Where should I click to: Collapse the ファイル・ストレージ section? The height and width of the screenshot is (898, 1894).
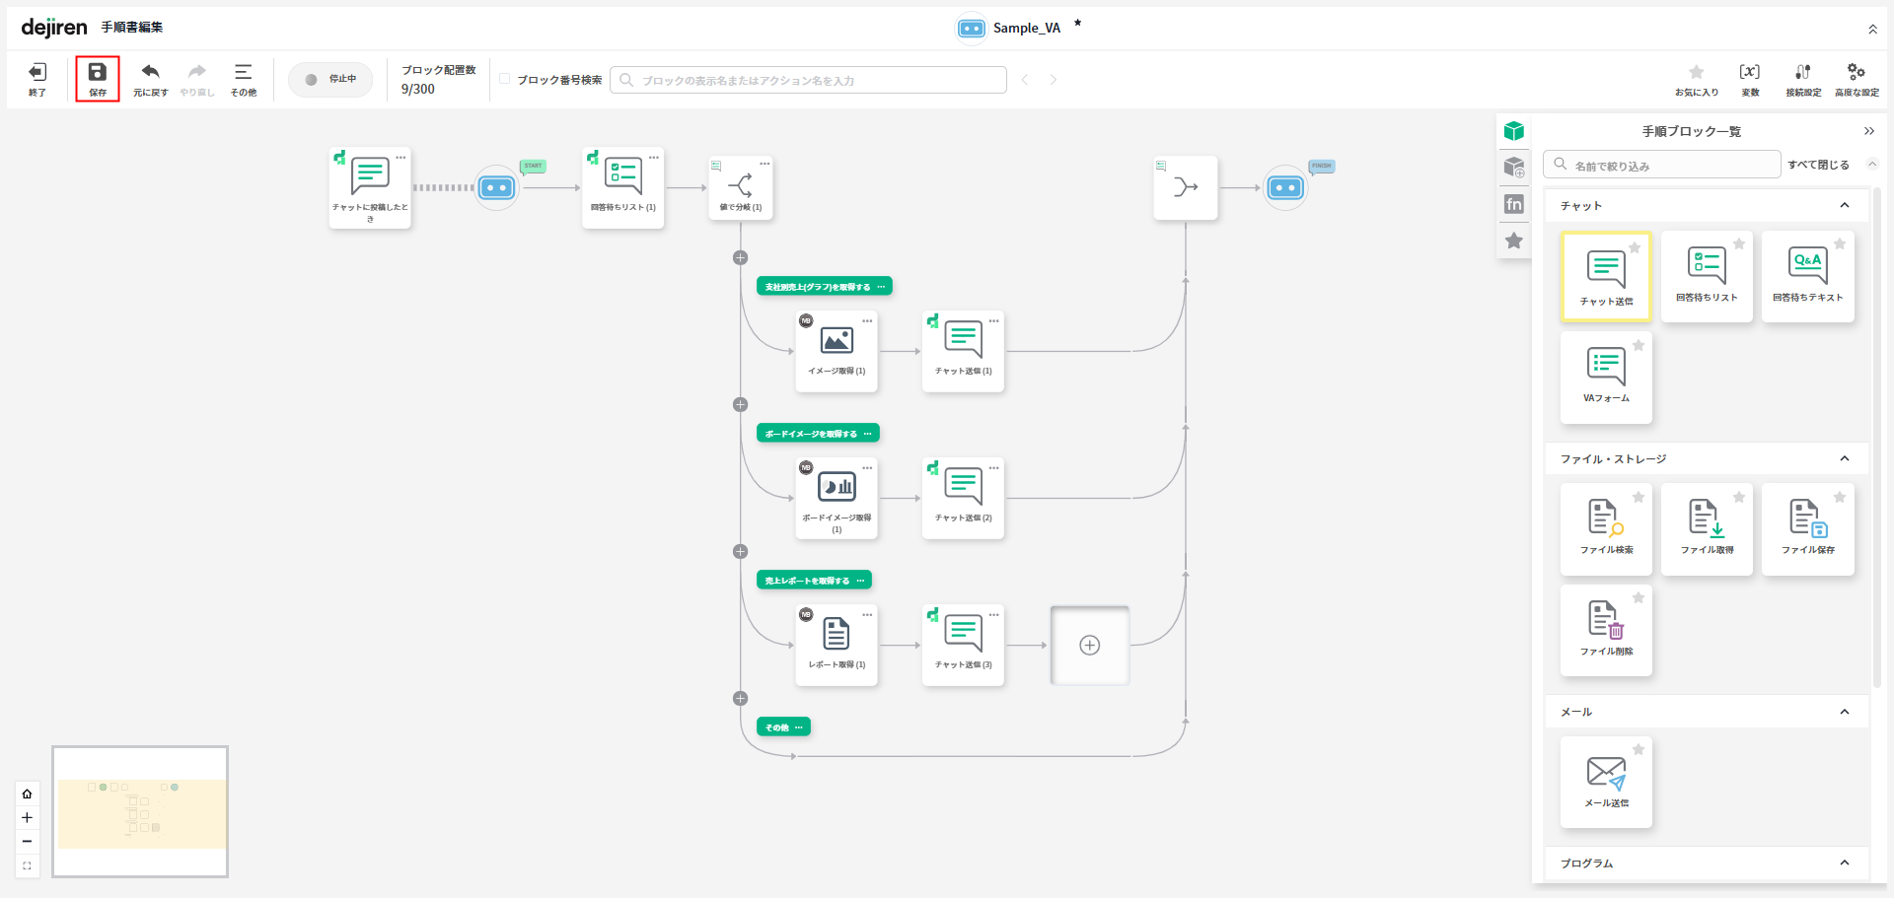[1844, 458]
